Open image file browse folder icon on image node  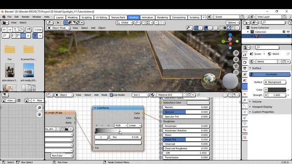(x=67, y=129)
